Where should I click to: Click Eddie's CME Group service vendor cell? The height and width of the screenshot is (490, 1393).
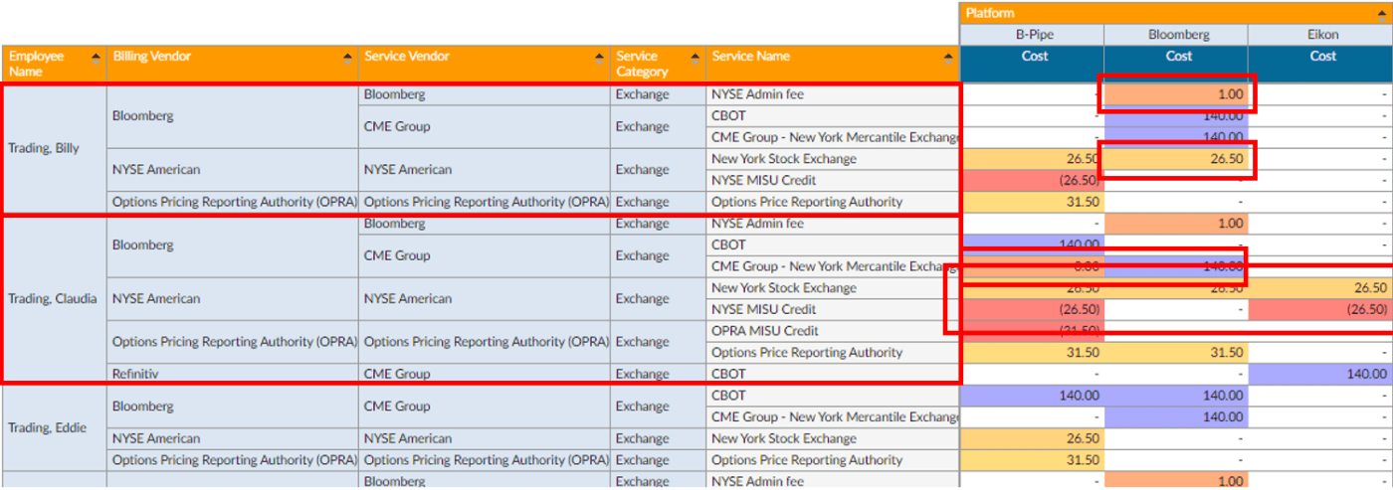484,406
